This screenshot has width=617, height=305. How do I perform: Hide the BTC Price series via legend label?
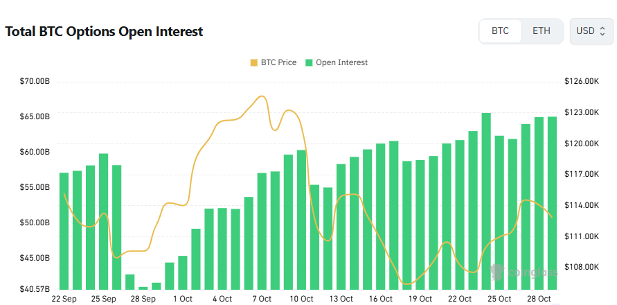[278, 62]
